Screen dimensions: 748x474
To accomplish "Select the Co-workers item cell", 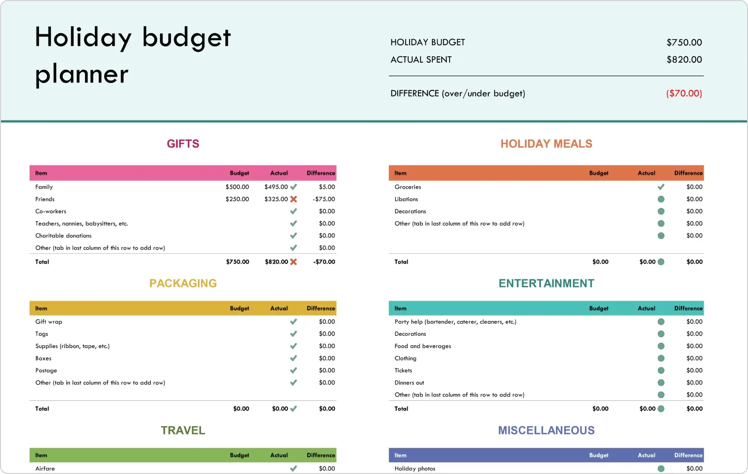I will pos(51,211).
